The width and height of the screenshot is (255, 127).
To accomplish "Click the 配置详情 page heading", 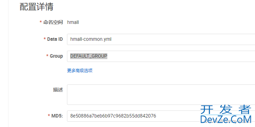I will point(36,7).
